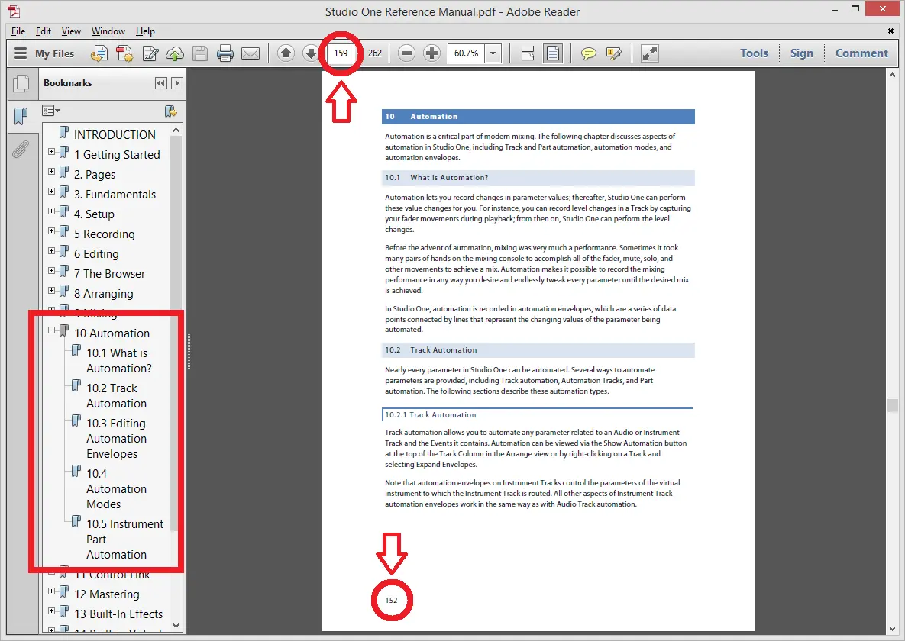Click the page number field showing 159
905x641 pixels.
[341, 53]
